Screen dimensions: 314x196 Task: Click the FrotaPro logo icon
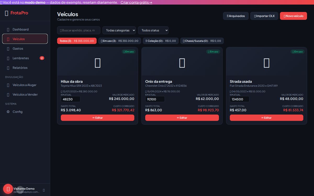7,13
